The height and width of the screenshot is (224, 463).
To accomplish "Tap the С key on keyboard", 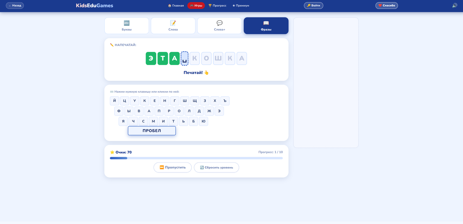I will pos(143,121).
